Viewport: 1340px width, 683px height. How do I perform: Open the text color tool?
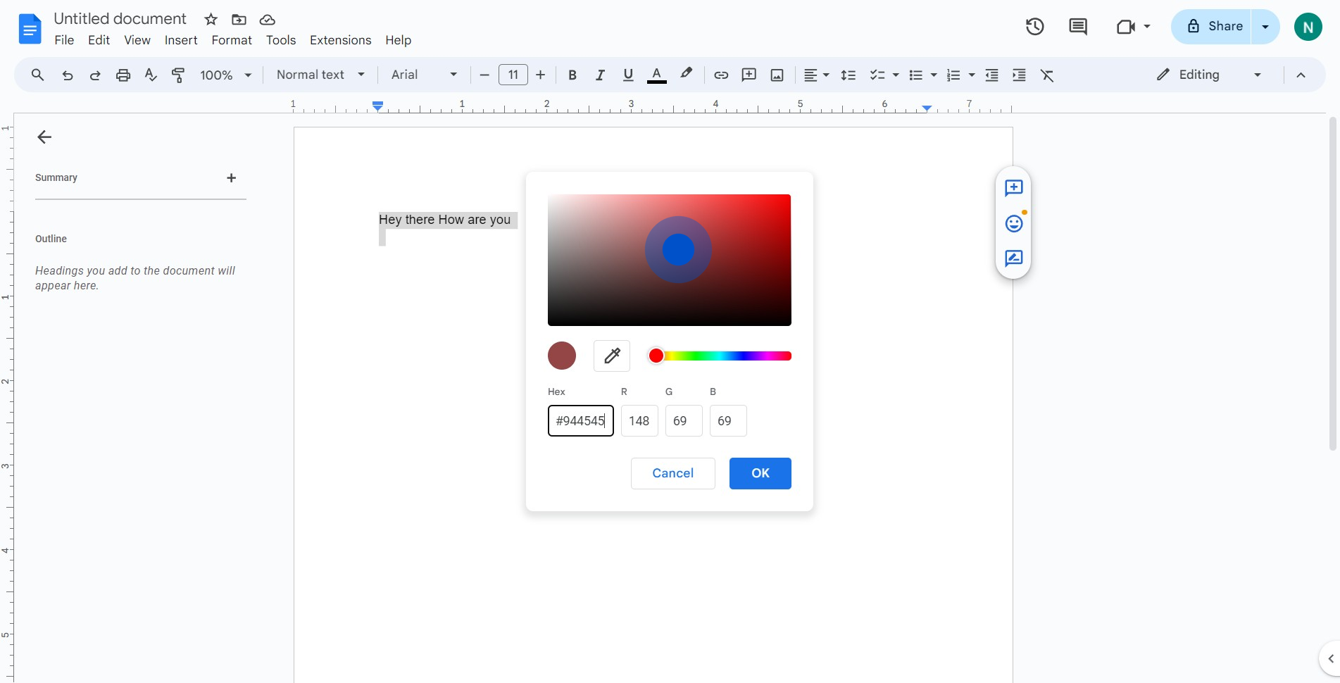657,75
